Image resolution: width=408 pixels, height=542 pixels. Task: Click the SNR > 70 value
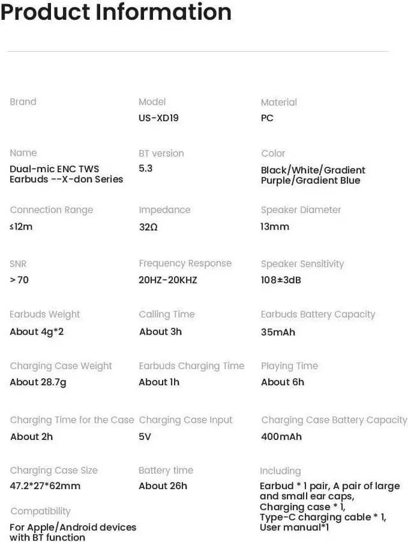tap(19, 279)
